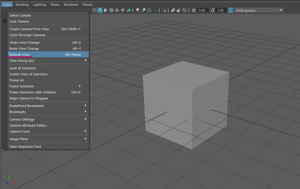Screen dimensions: 300x189
Task: Click the Exposure value field 0.00
Action: pos(203,10)
